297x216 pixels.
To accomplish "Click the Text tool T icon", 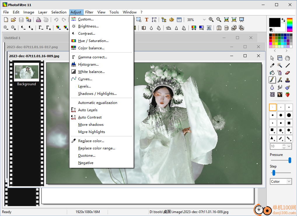I will coord(146,20).
